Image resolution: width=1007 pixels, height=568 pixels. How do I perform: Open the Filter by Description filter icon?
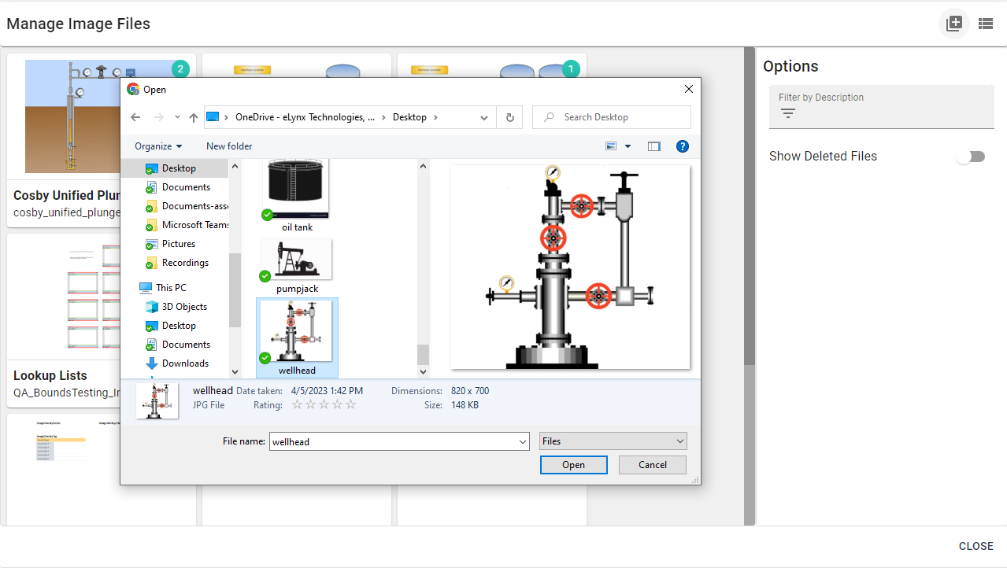tap(787, 112)
